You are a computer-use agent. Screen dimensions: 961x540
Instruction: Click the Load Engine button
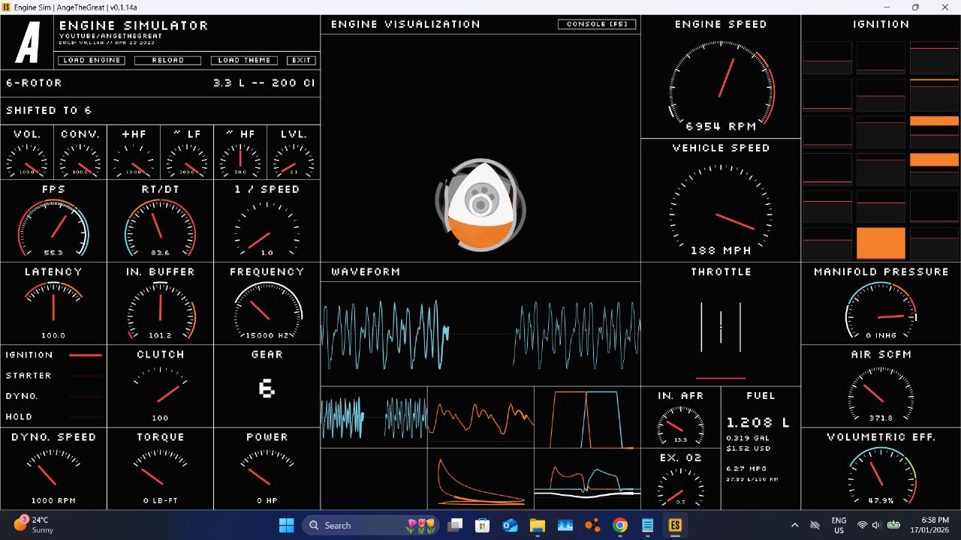click(91, 60)
